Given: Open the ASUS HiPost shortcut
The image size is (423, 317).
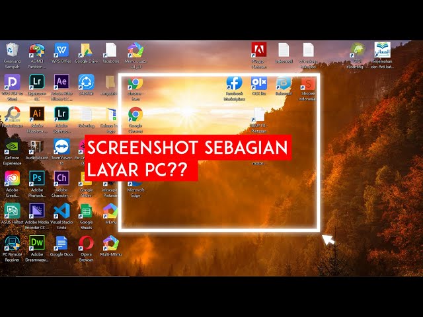Looking at the screenshot, I should (x=12, y=211).
